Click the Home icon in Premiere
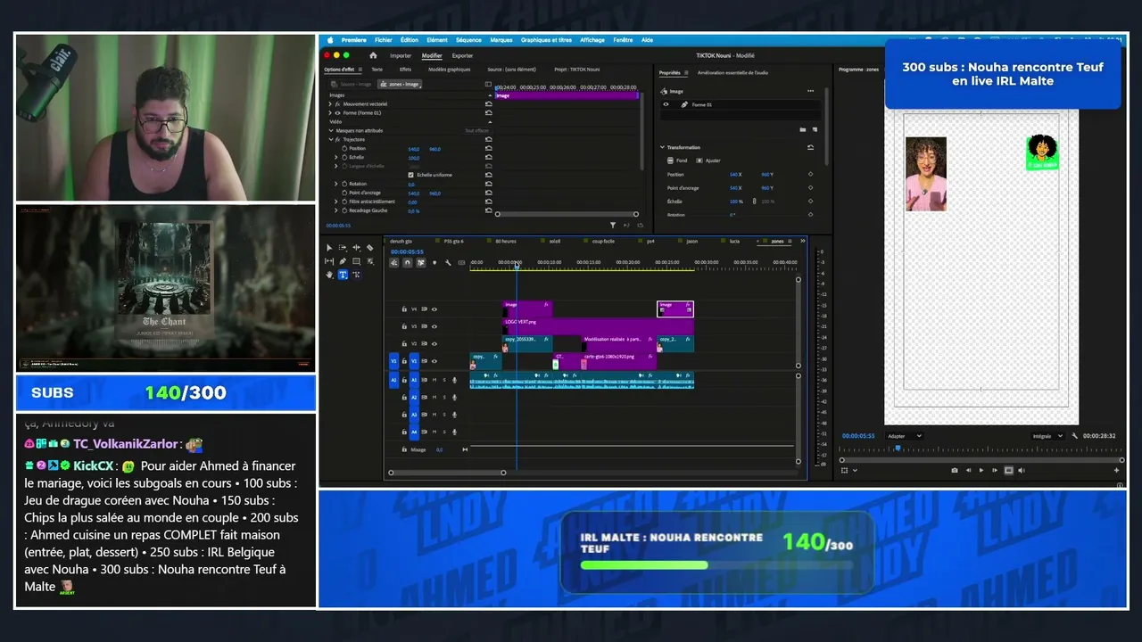 coord(374,55)
